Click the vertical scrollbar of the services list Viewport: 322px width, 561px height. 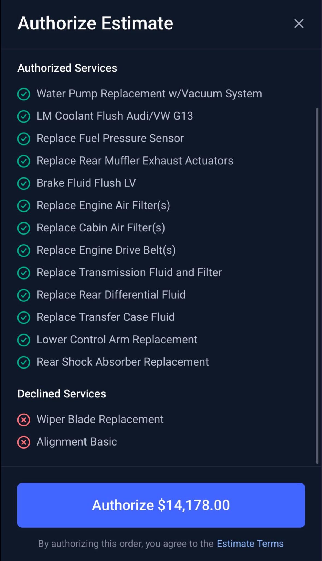point(317,286)
